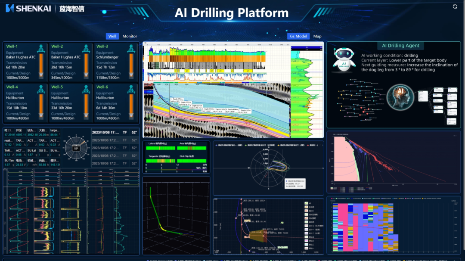Image resolution: width=465 pixels, height=261 pixels.
Task: Click the 3D wellbore trajectory view
Action: pos(176,216)
